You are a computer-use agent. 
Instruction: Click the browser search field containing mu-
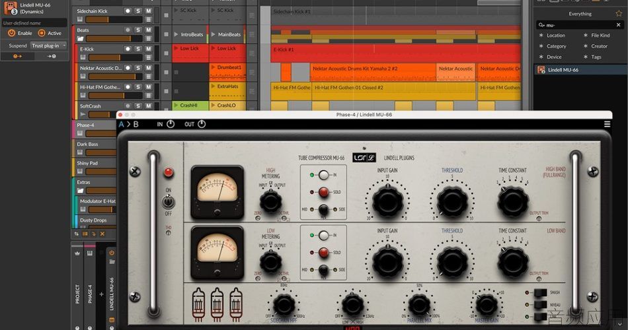point(580,25)
